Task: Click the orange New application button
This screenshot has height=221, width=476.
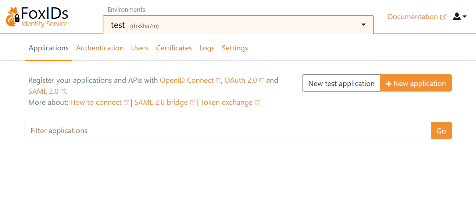Action: pyautogui.click(x=416, y=83)
